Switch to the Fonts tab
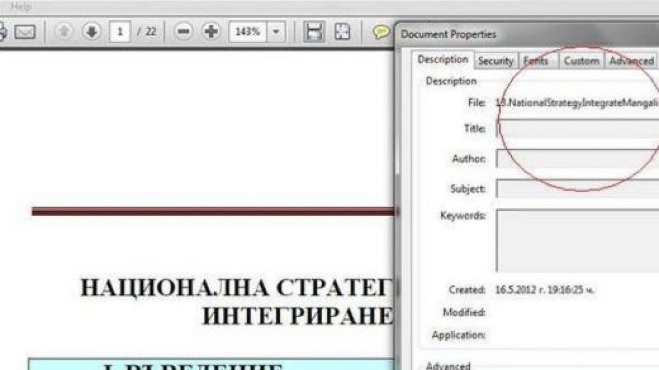This screenshot has width=659, height=370. 537,61
